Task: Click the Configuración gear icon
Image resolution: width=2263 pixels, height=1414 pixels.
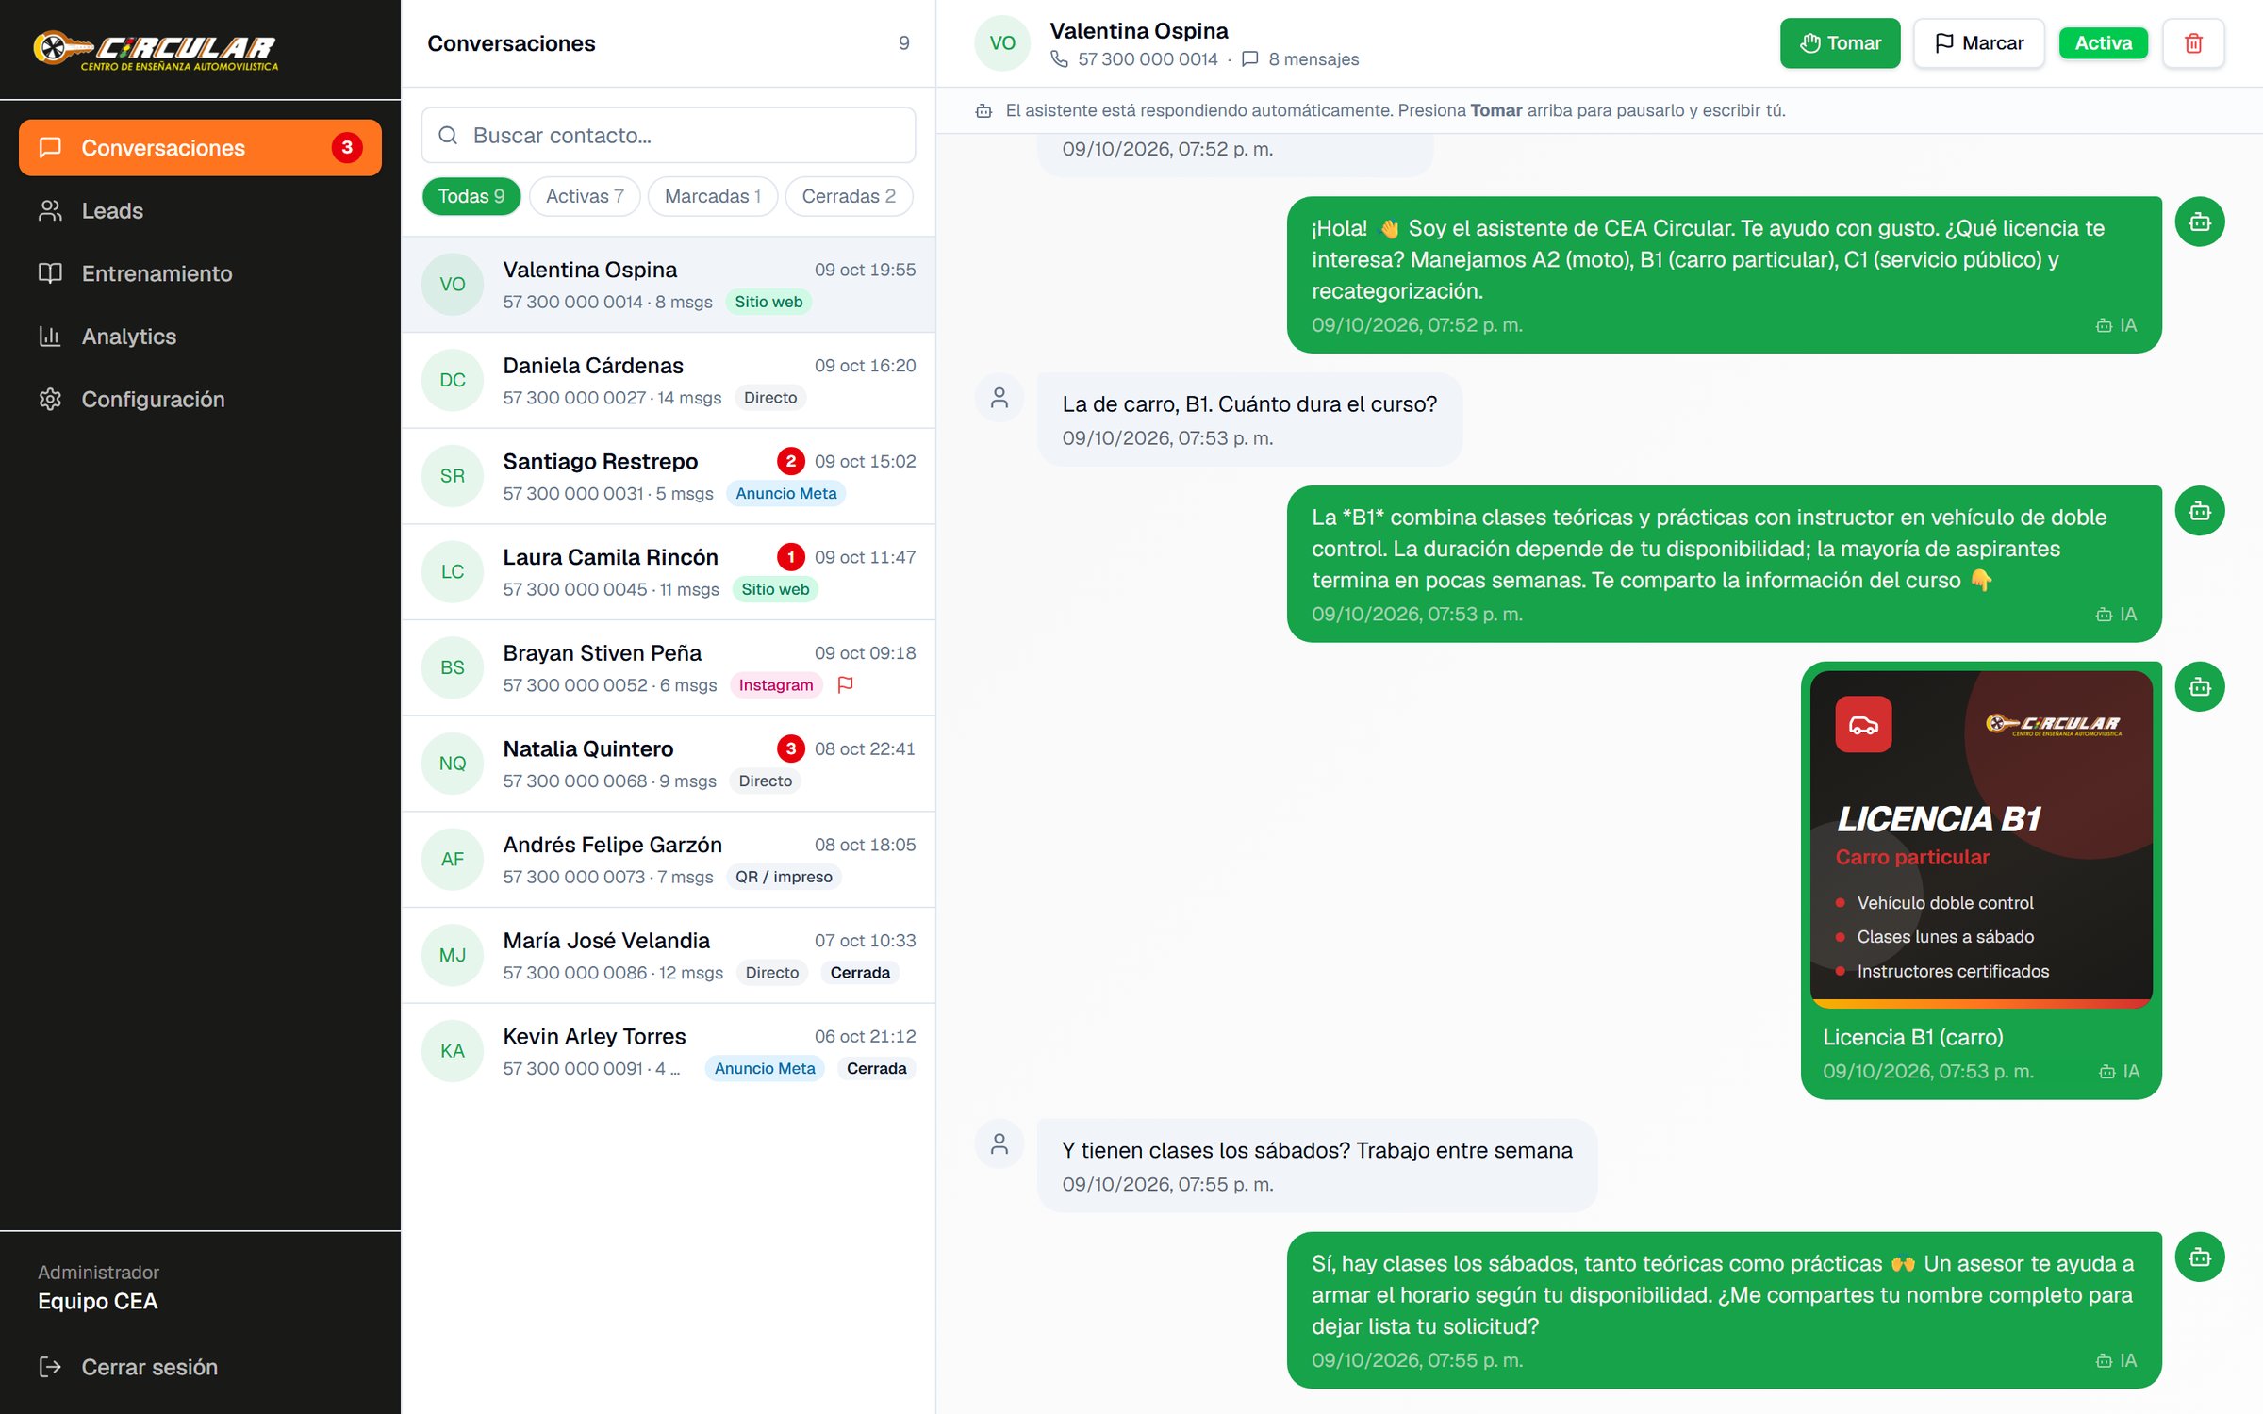Action: point(50,400)
